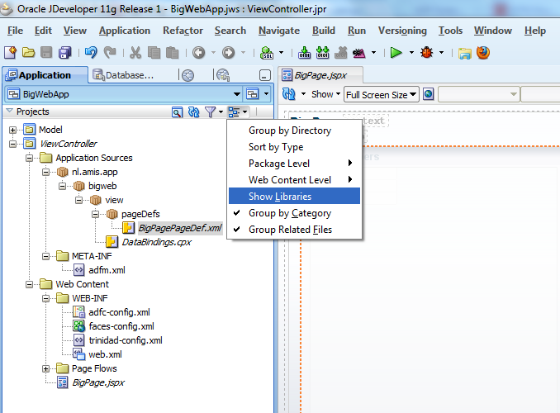
Task: Click the filter funnel icon in Projects
Action: pos(211,112)
